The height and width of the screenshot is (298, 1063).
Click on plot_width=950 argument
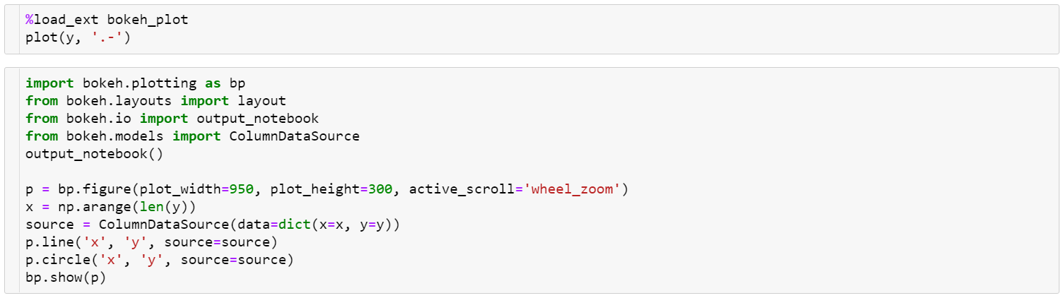(201, 189)
